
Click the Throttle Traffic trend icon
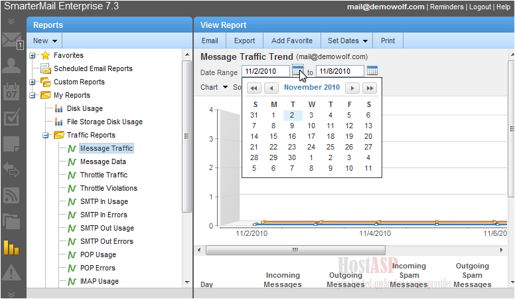(x=72, y=175)
